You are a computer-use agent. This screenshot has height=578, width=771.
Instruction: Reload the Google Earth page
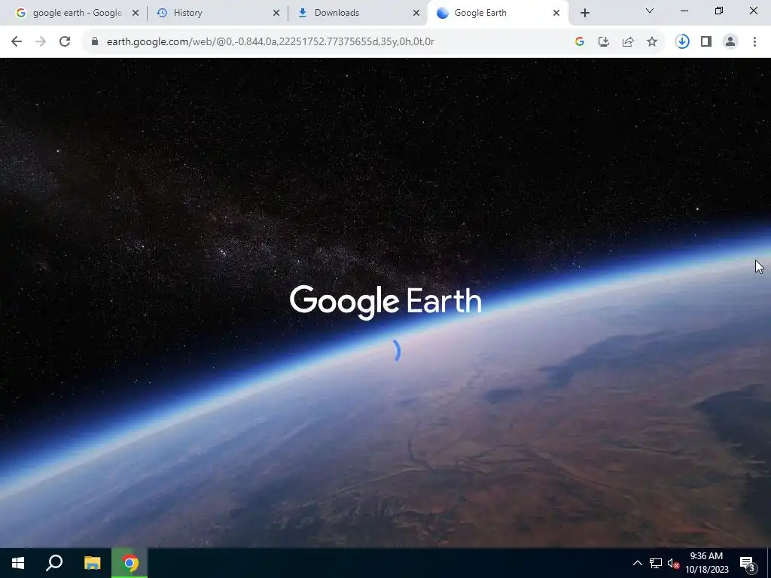pos(65,42)
